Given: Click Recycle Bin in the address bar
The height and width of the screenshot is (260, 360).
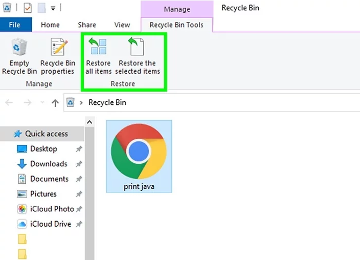Looking at the screenshot, I should coord(107,102).
